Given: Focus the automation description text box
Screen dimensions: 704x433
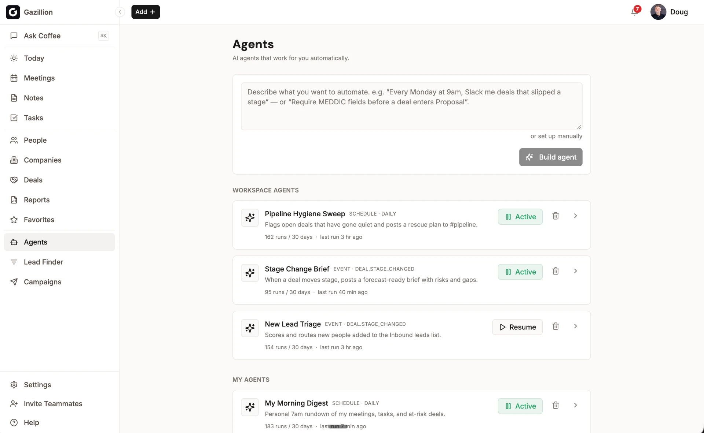Looking at the screenshot, I should [x=411, y=106].
